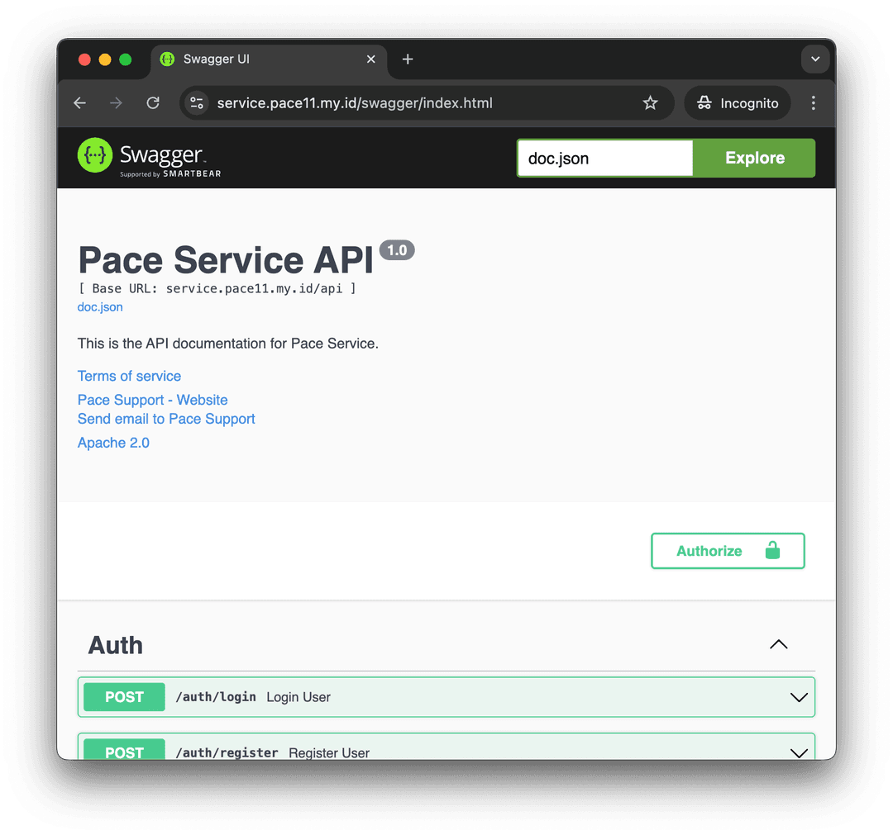Screen dimensions: 893x835
Task: Click the Swagger favicon in the browser tab
Action: [x=167, y=59]
